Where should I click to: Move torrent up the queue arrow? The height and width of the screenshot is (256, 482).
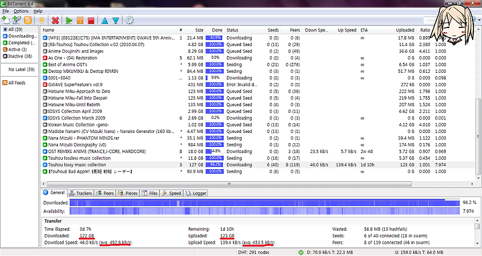tap(104, 20)
